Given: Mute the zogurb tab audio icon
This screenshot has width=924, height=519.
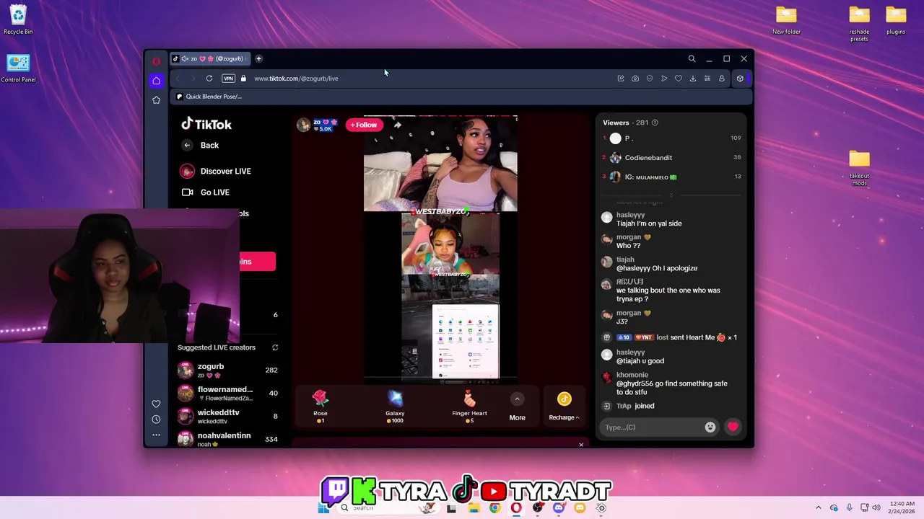Looking at the screenshot, I should (185, 58).
